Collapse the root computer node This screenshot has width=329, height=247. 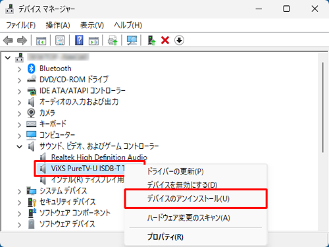click(8, 58)
